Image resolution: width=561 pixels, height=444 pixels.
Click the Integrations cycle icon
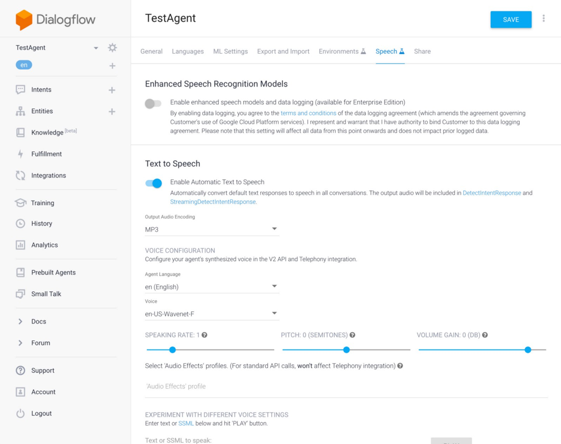[x=21, y=175]
